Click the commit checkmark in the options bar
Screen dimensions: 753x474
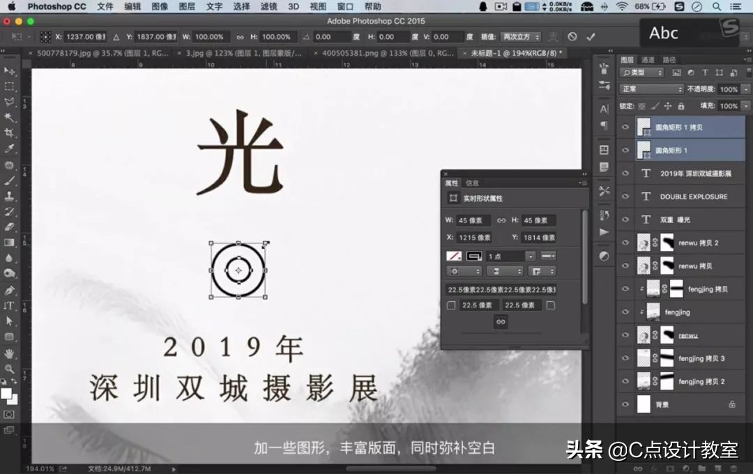591,36
